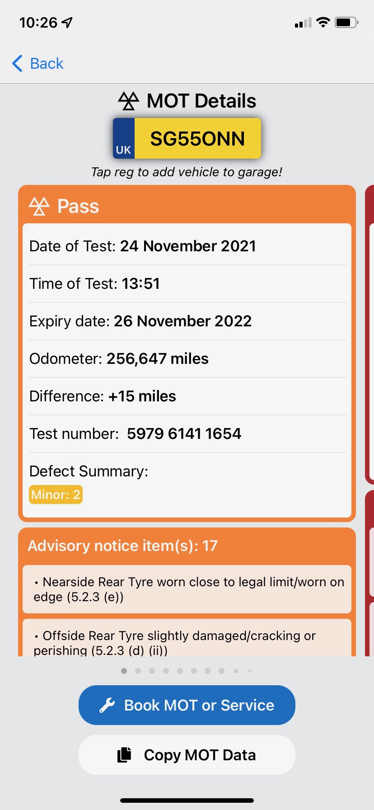Tap the Advisory notice item(s): 17 header
Viewport: 374px width, 810px height.
(123, 546)
